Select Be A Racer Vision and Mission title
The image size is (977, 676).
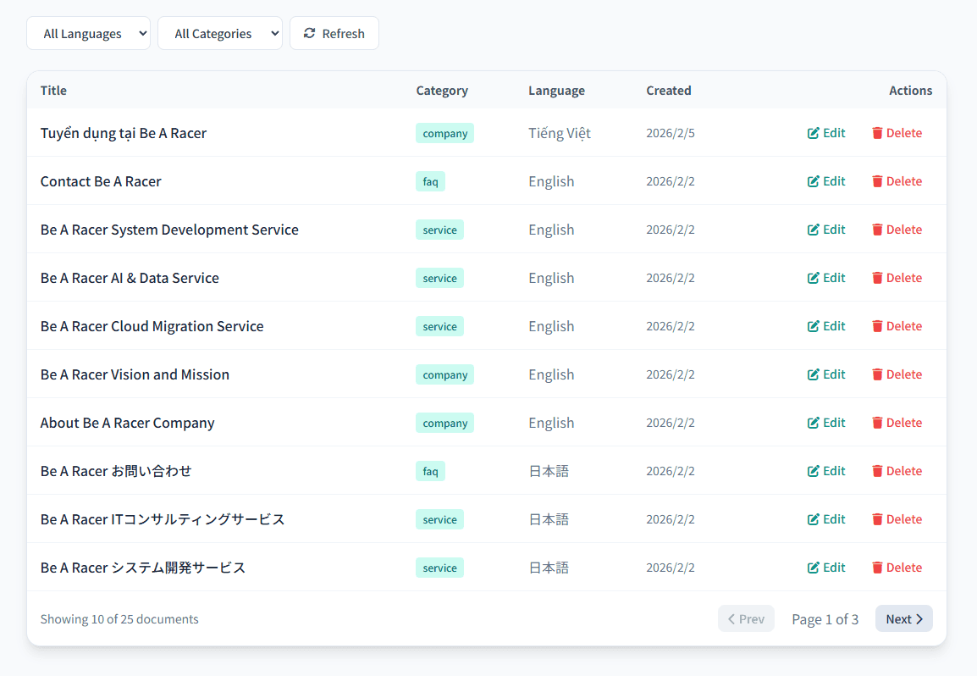[135, 374]
